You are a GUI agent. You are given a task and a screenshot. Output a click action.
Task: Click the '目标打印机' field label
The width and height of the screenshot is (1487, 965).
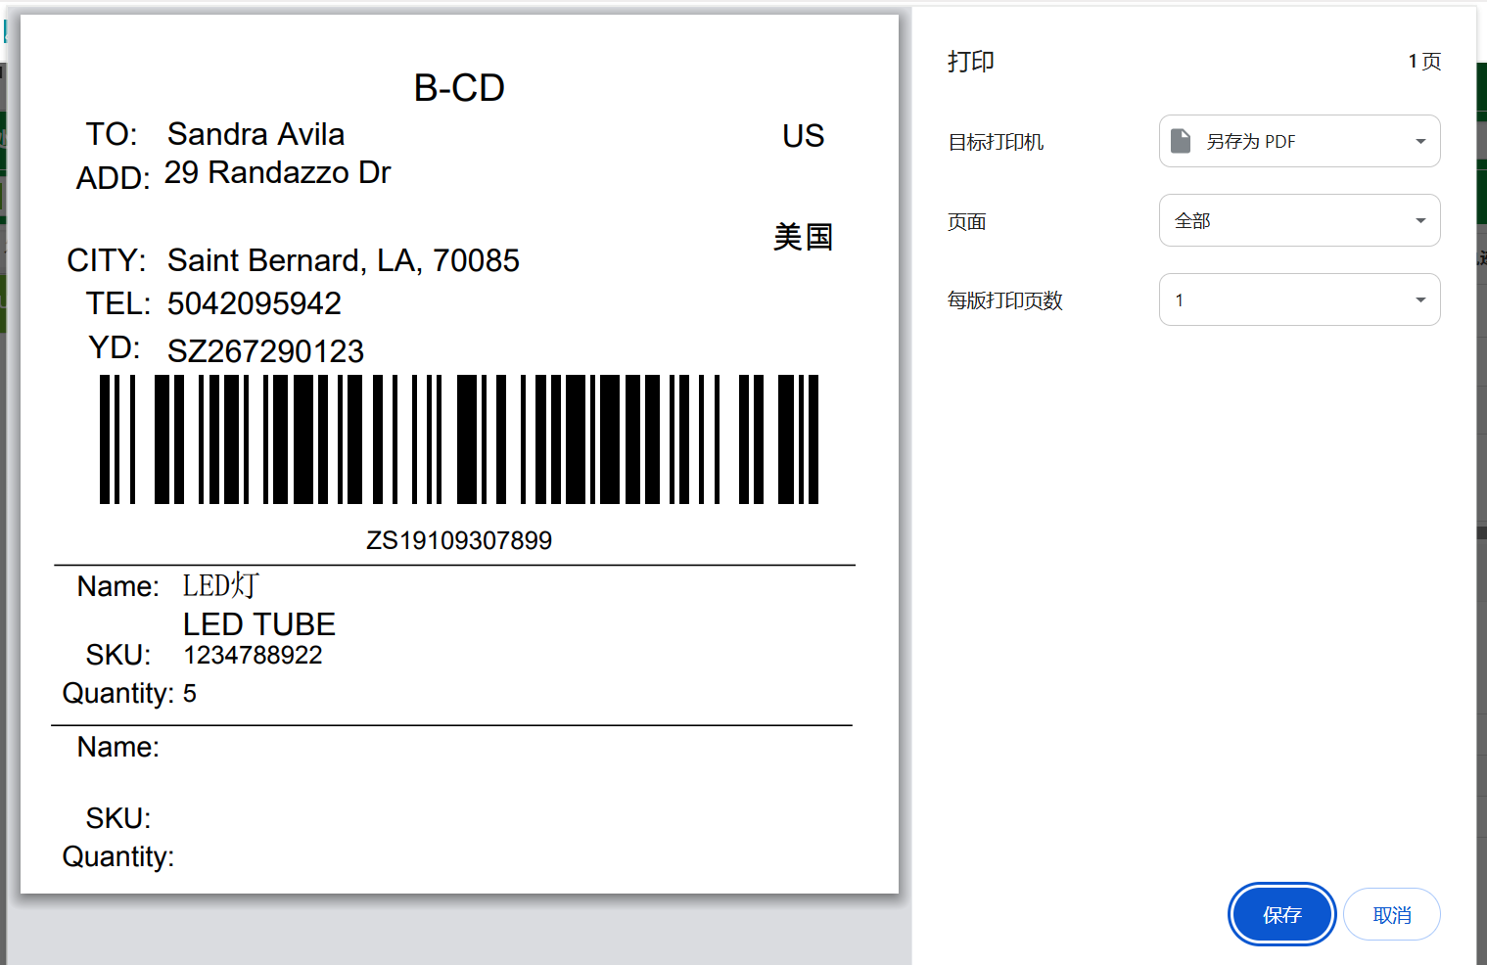coord(996,142)
